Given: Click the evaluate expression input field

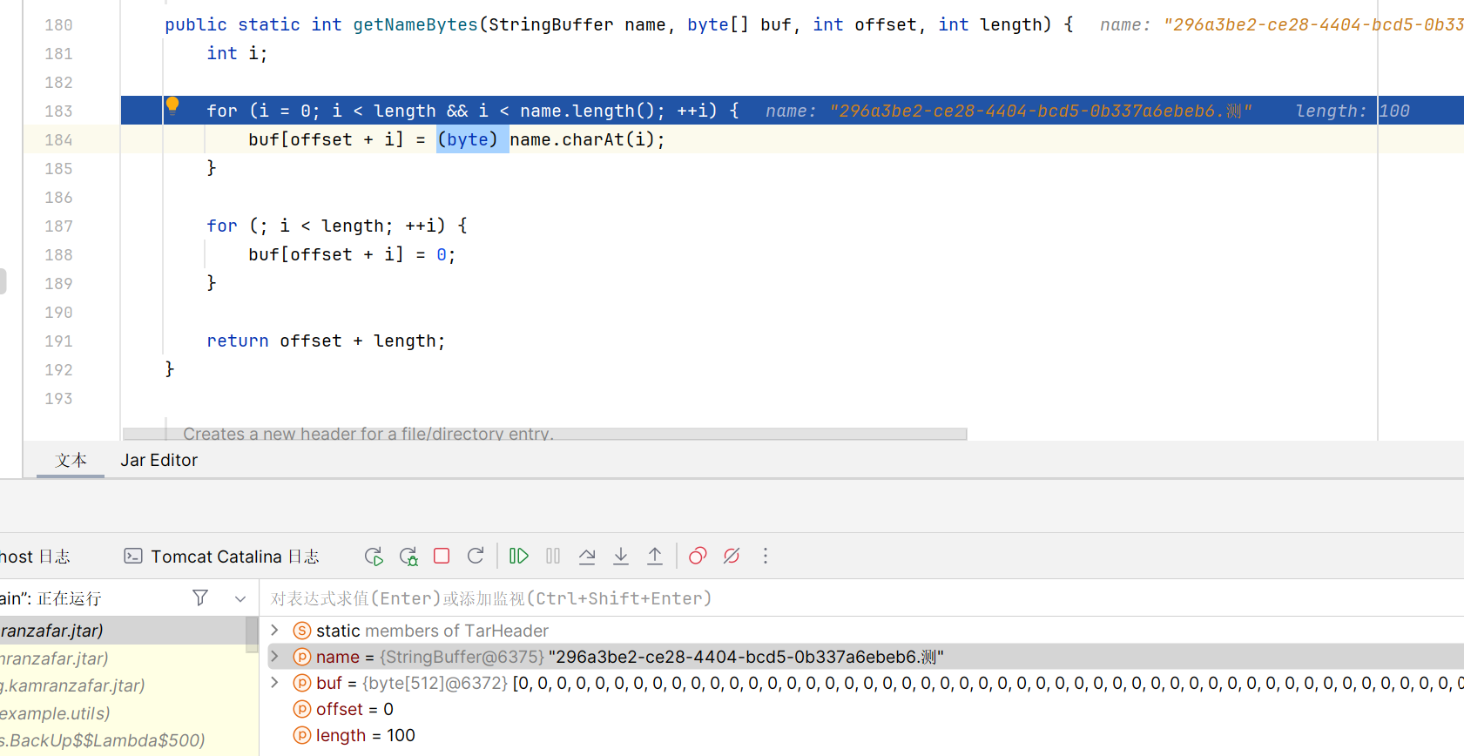Looking at the screenshot, I should pyautogui.click(x=862, y=598).
